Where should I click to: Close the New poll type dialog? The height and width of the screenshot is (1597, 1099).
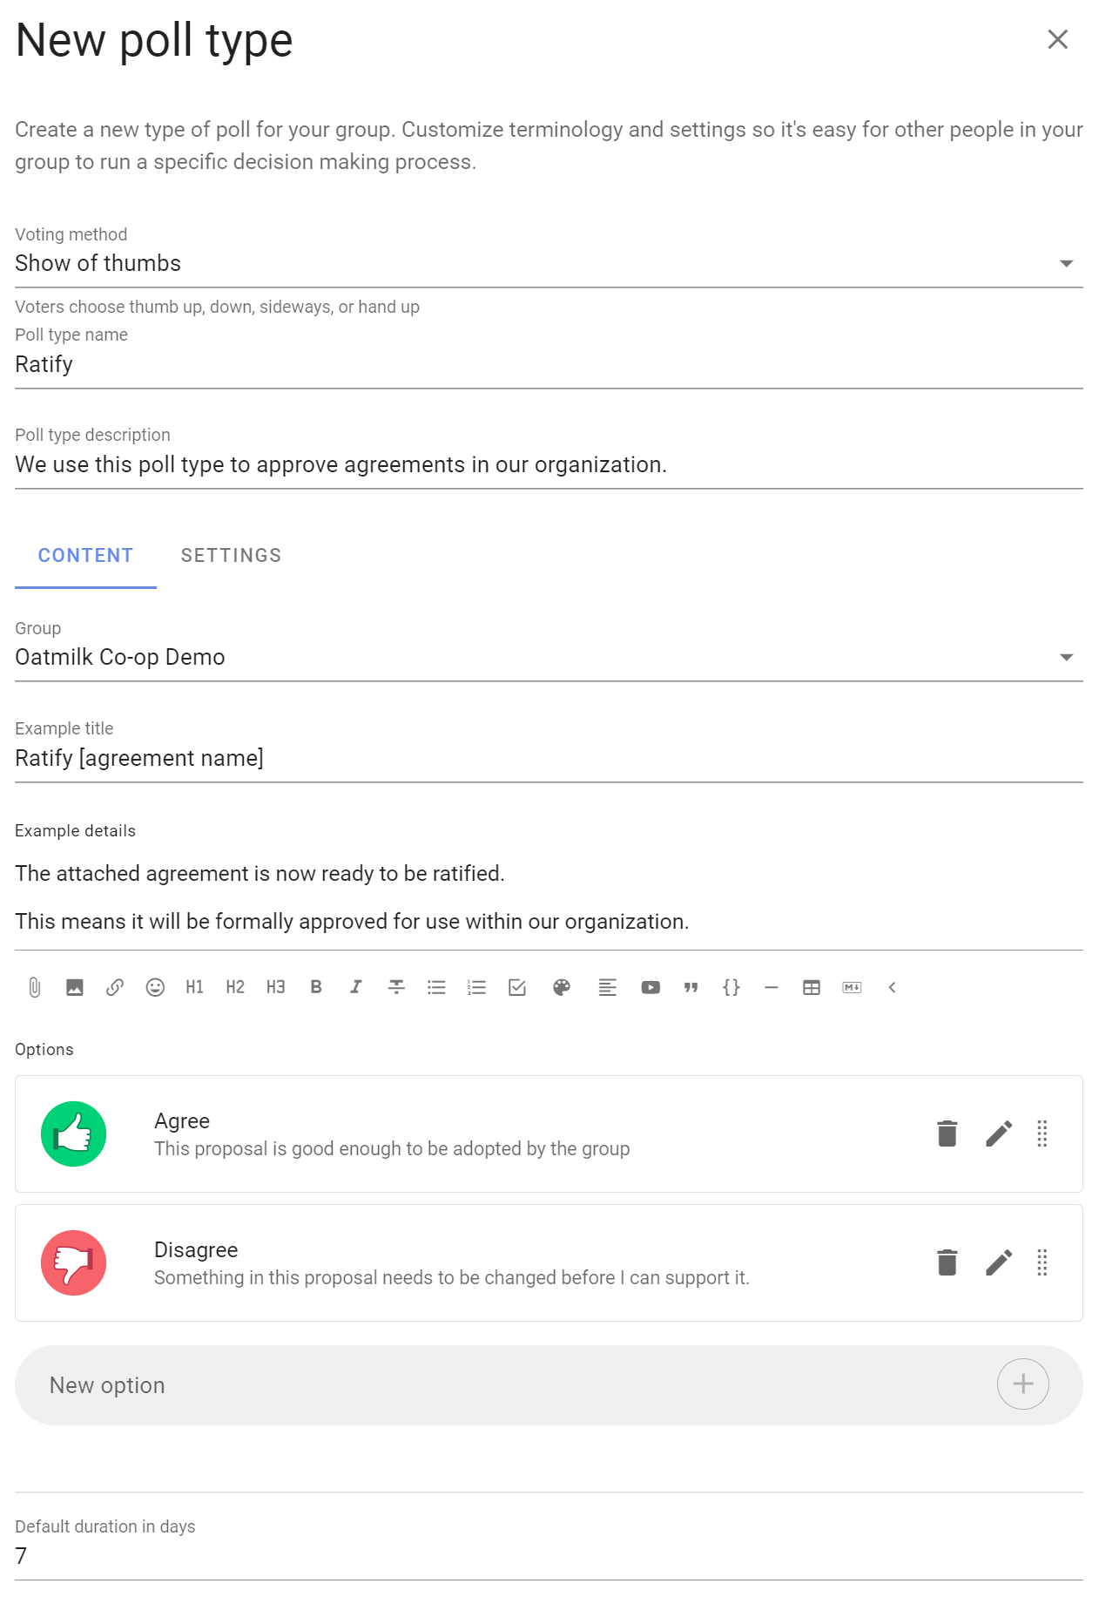(x=1057, y=39)
